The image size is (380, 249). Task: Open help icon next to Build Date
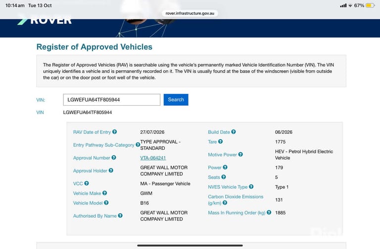coord(234,132)
